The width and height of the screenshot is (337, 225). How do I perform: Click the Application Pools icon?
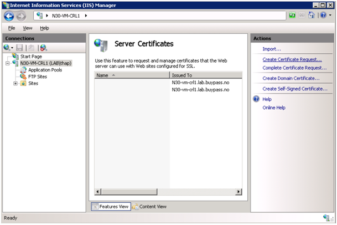click(x=23, y=70)
